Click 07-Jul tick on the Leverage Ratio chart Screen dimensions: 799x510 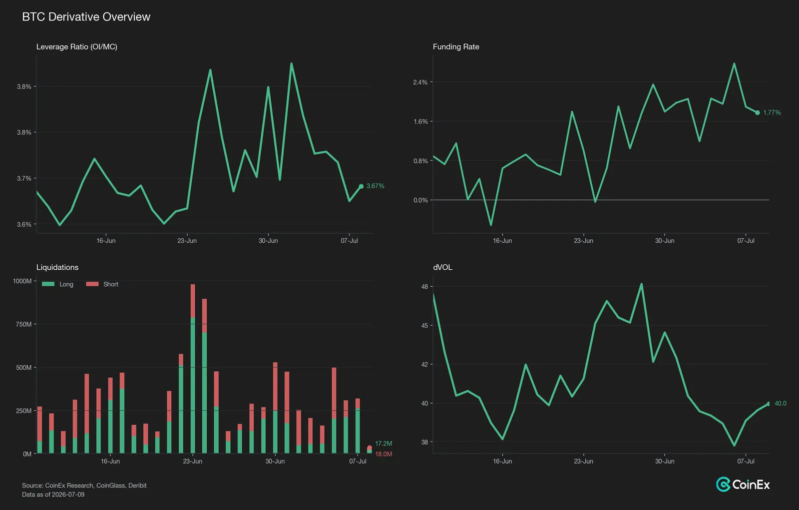350,241
